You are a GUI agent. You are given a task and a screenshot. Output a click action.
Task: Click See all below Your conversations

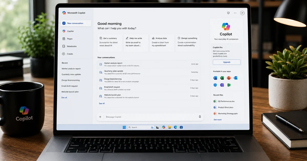[102, 103]
